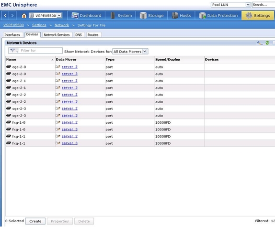Select fxg-1-1 on server_3 by its port icon
The image size is (275, 227).
[x=9, y=143]
